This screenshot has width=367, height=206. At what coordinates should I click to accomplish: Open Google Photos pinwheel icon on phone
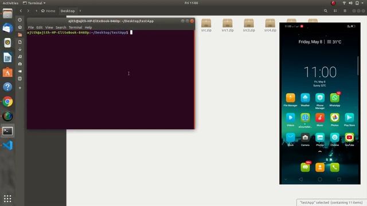pyautogui.click(x=334, y=118)
